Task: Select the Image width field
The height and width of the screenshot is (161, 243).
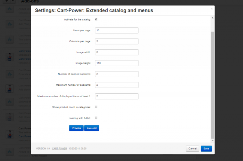Action: coord(117,52)
